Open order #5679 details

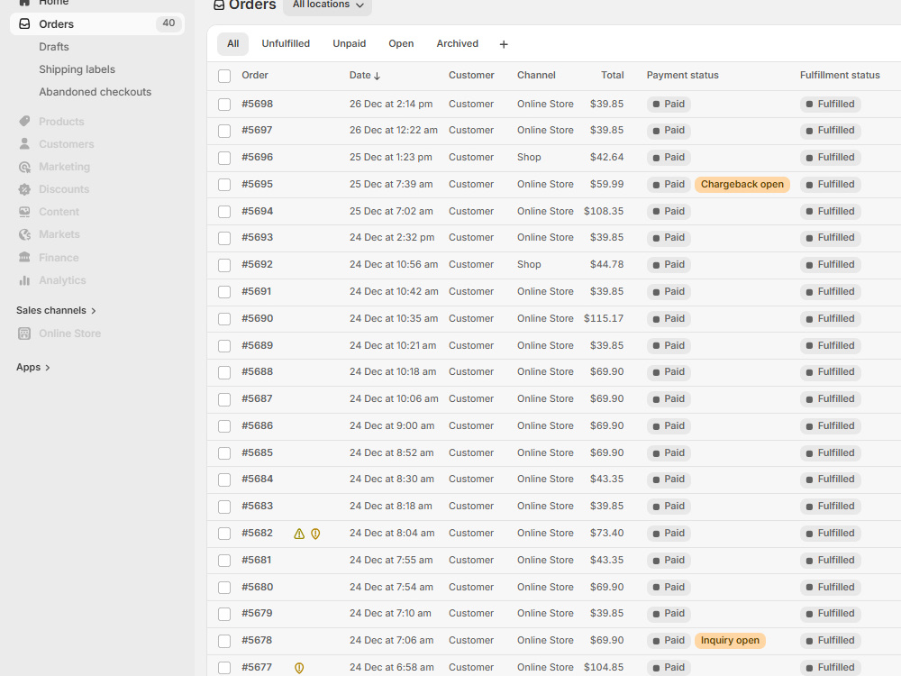point(257,613)
